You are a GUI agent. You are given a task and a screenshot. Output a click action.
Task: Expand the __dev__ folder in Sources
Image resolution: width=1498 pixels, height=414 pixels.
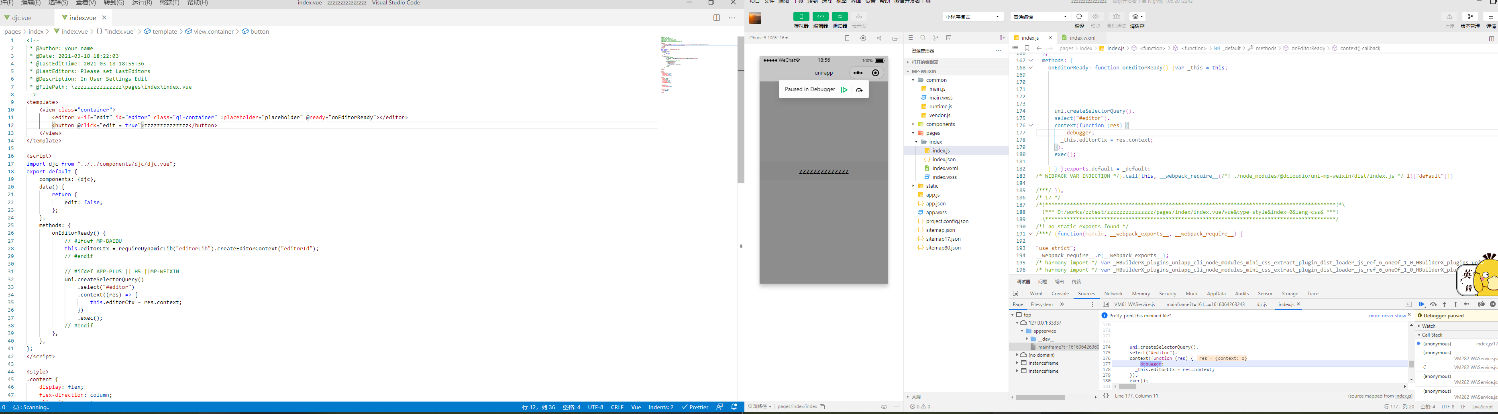(1026, 339)
